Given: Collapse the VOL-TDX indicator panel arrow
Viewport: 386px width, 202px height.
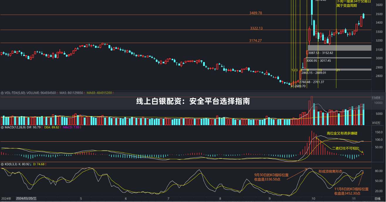Looking at the screenshot, I should point(2,93).
